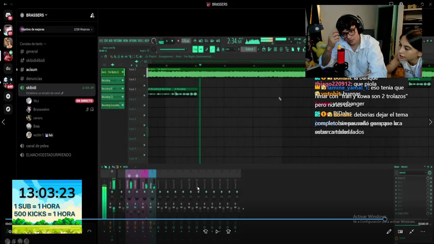Select the skibidi voice channel
Viewport: 434px width, 244px height.
pos(57,90)
